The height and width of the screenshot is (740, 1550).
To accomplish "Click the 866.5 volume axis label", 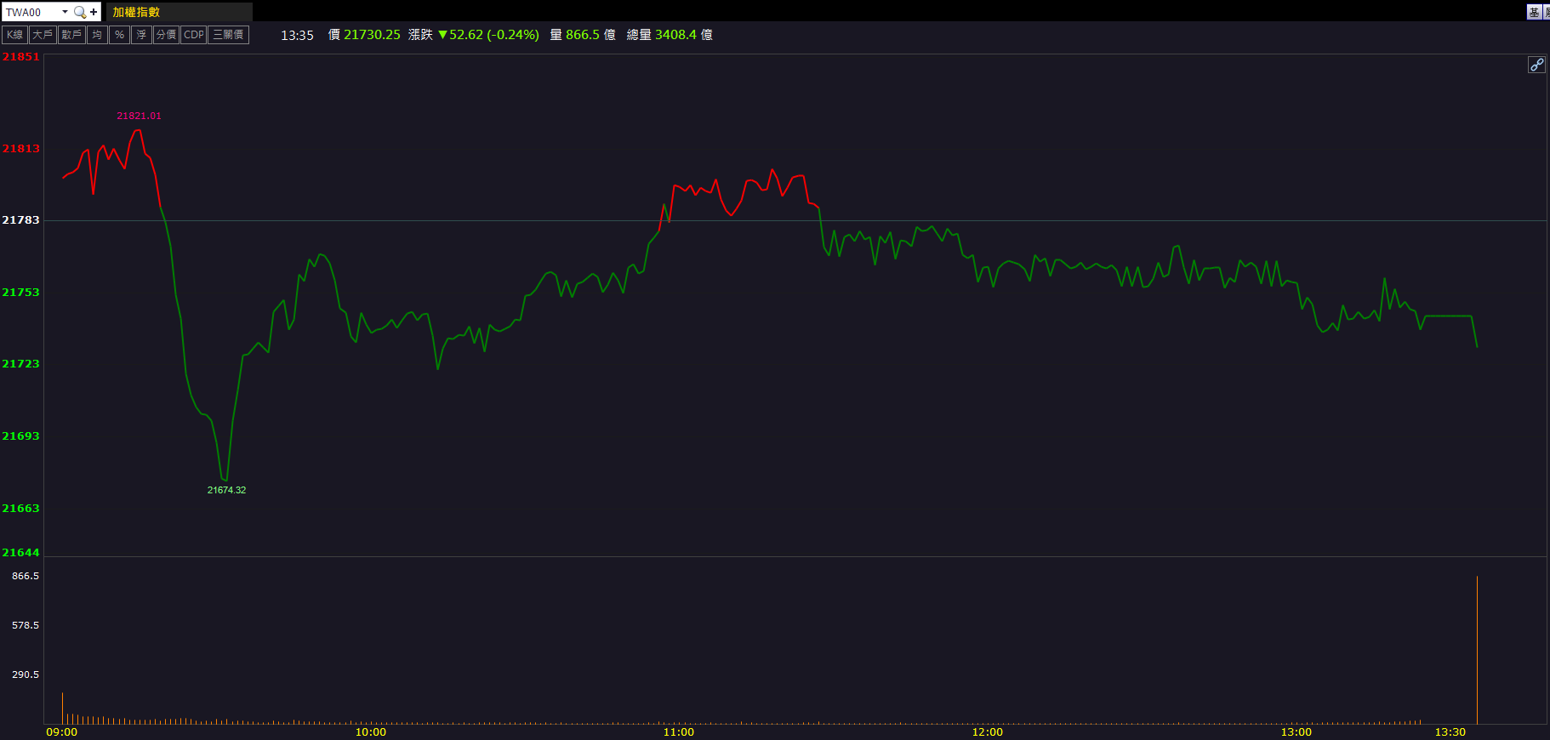I will (x=26, y=576).
